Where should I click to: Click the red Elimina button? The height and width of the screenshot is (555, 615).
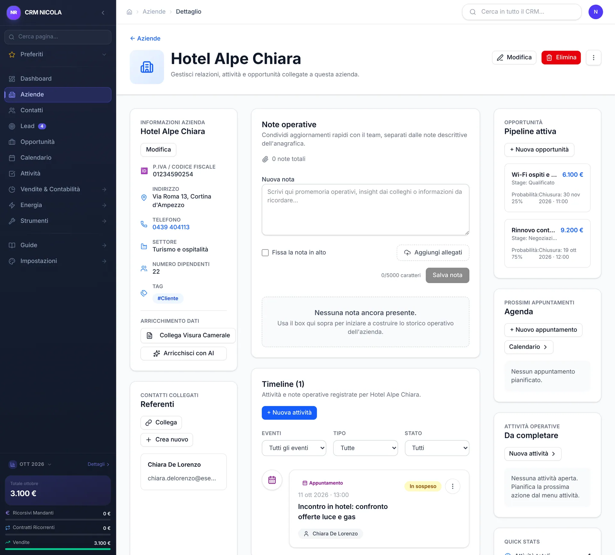pos(561,58)
